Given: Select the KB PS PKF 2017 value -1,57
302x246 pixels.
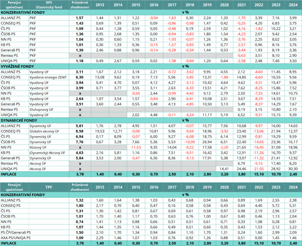Looking at the screenshot, I should (172, 45).
